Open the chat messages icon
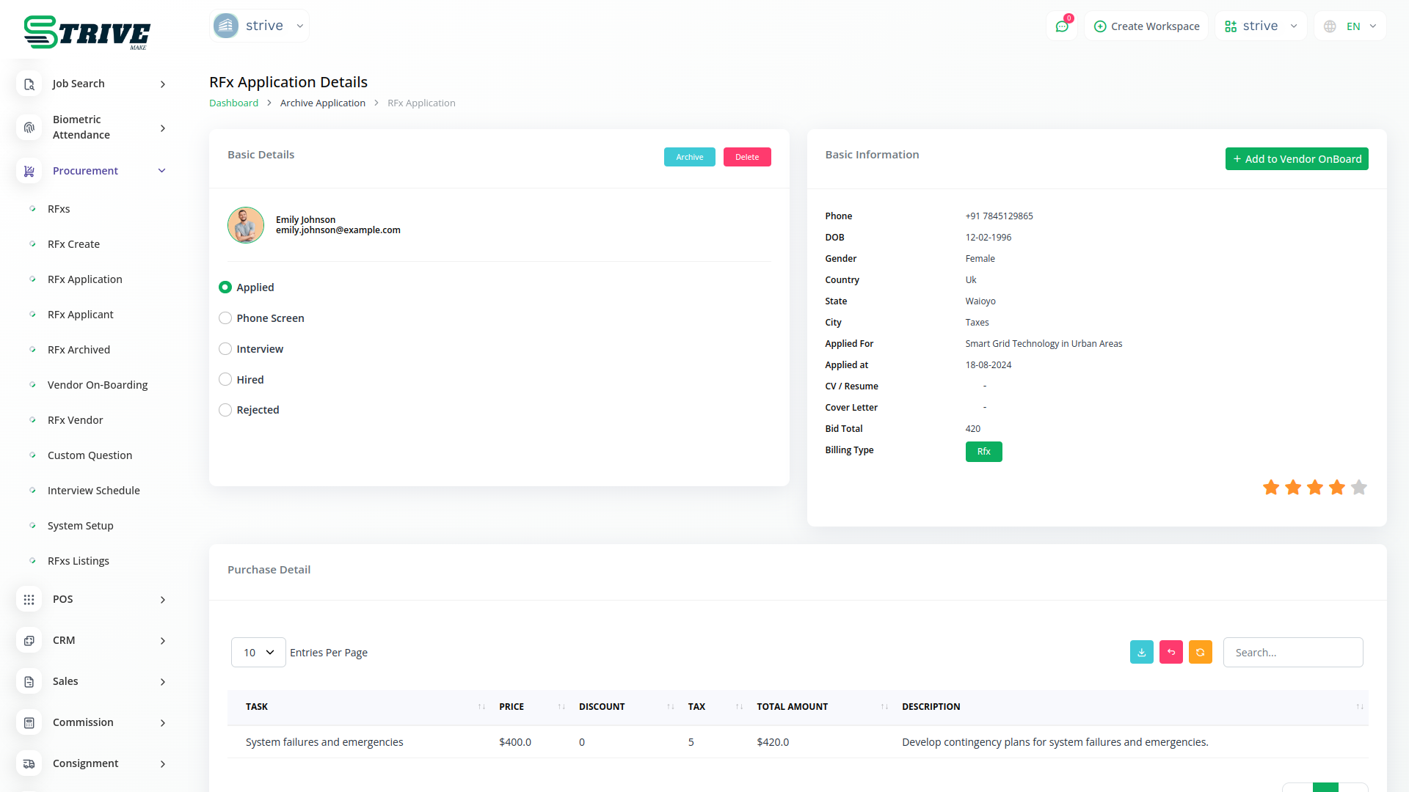Image resolution: width=1409 pixels, height=792 pixels. coord(1062,26)
